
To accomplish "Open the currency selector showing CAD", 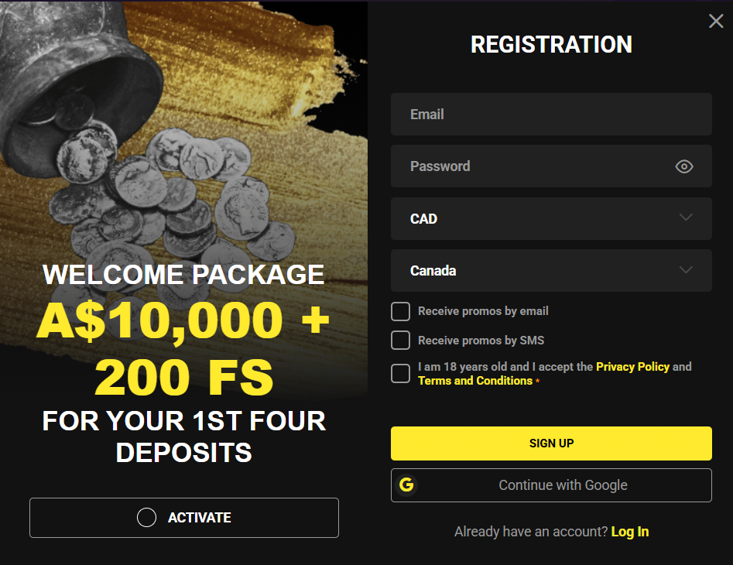I will 542,219.
